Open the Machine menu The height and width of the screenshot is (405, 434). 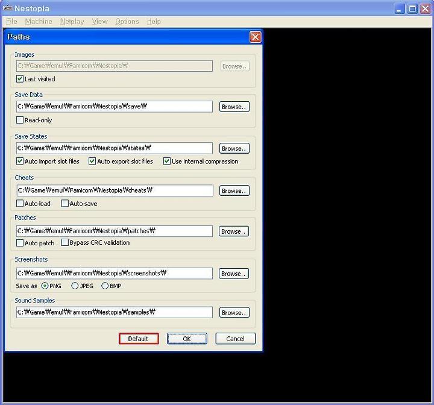pyautogui.click(x=39, y=21)
